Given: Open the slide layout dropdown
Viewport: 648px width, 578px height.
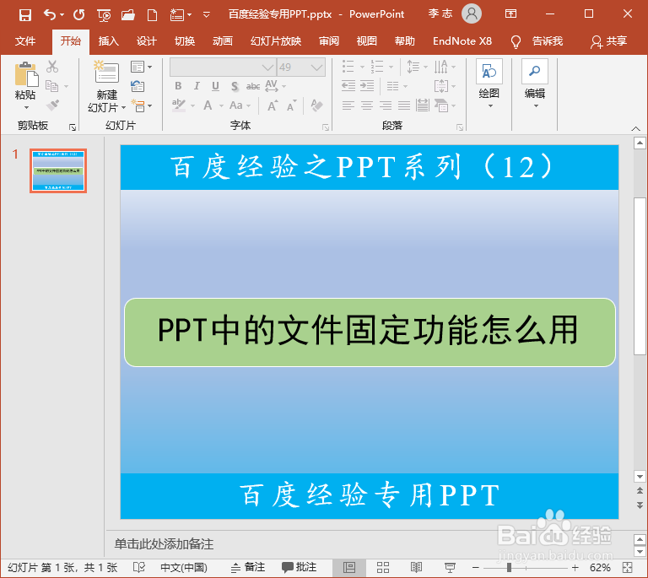Looking at the screenshot, I should click(x=141, y=67).
